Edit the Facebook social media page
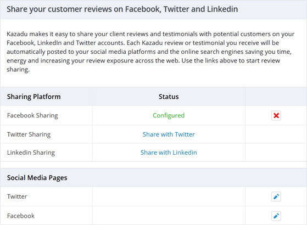 [x=276, y=216]
